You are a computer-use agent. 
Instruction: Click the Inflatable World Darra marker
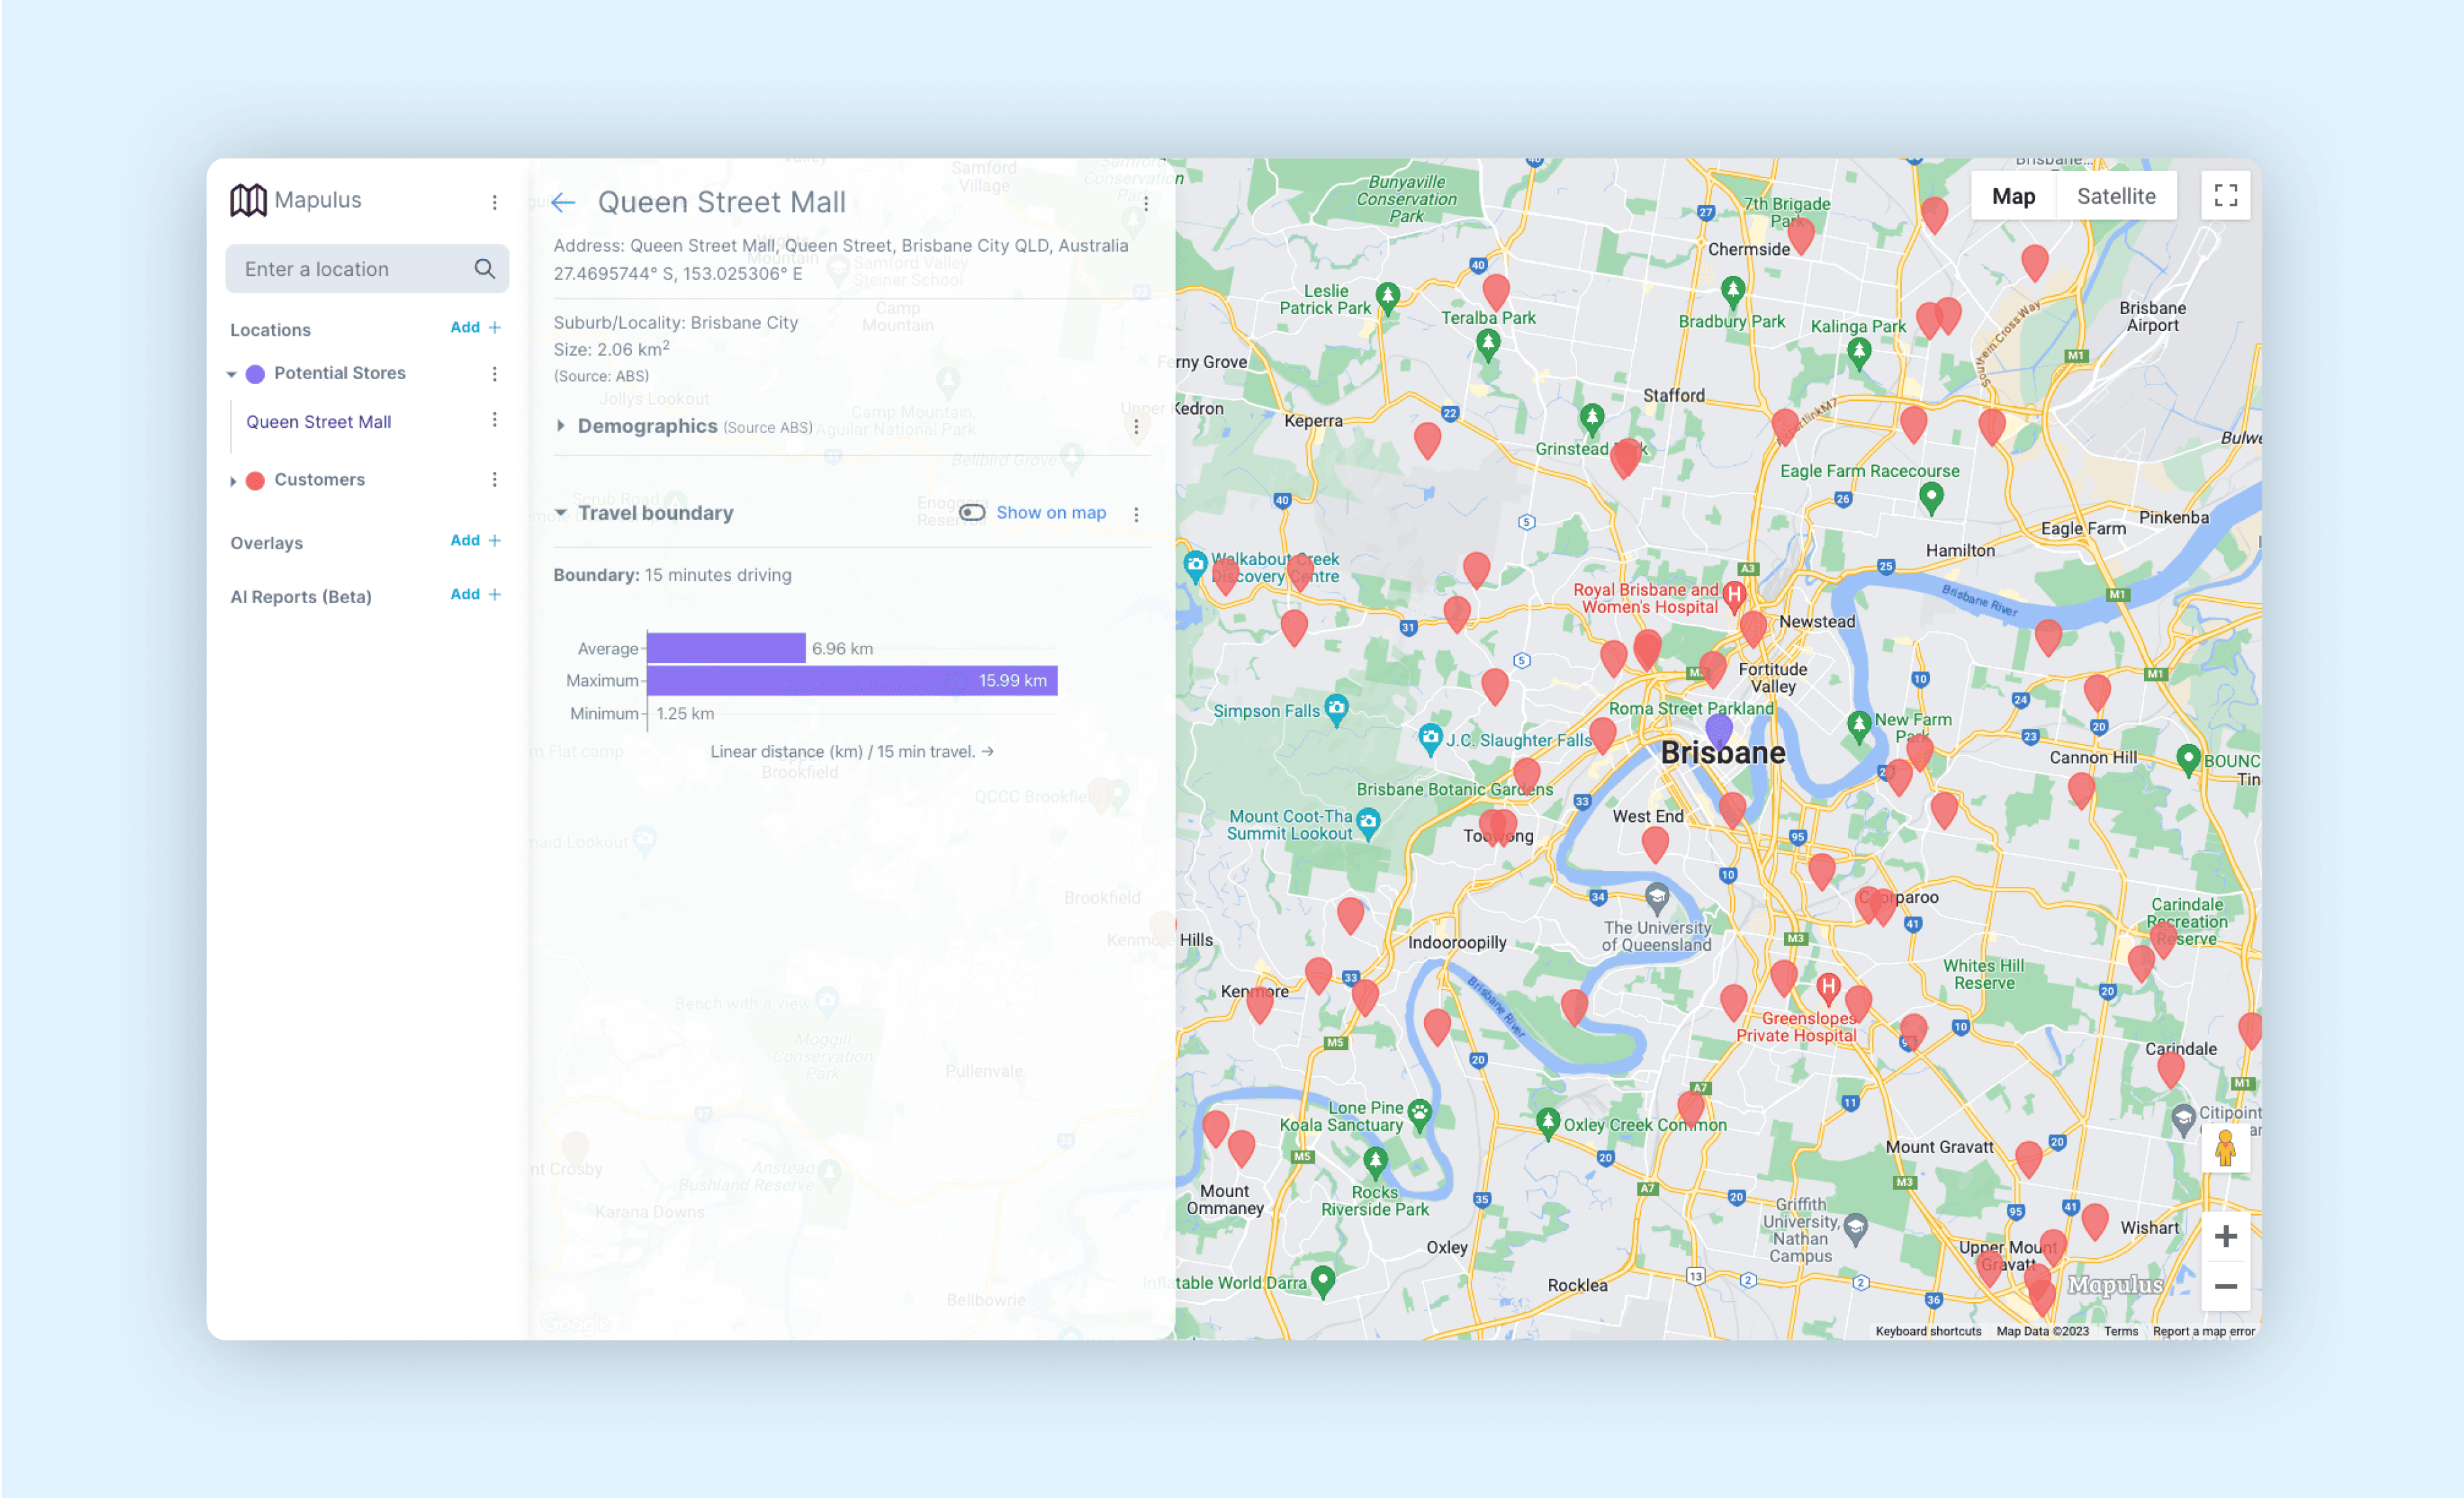1323,1280
